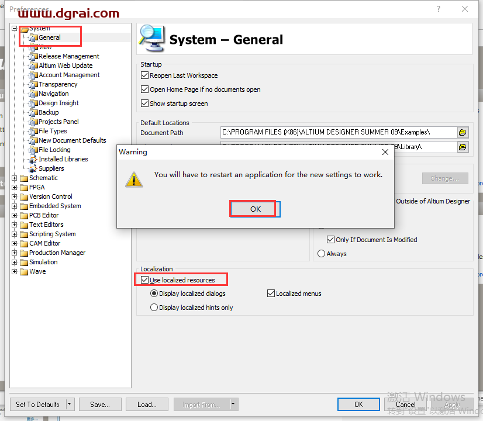Click the Installed Libraries tree icon
The image size is (483, 421).
[x=33, y=159]
